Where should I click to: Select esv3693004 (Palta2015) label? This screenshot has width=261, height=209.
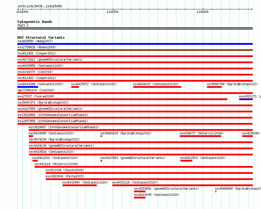tap(65, 176)
